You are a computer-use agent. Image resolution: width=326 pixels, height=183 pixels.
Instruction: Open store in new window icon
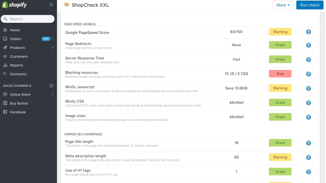[51, 5]
